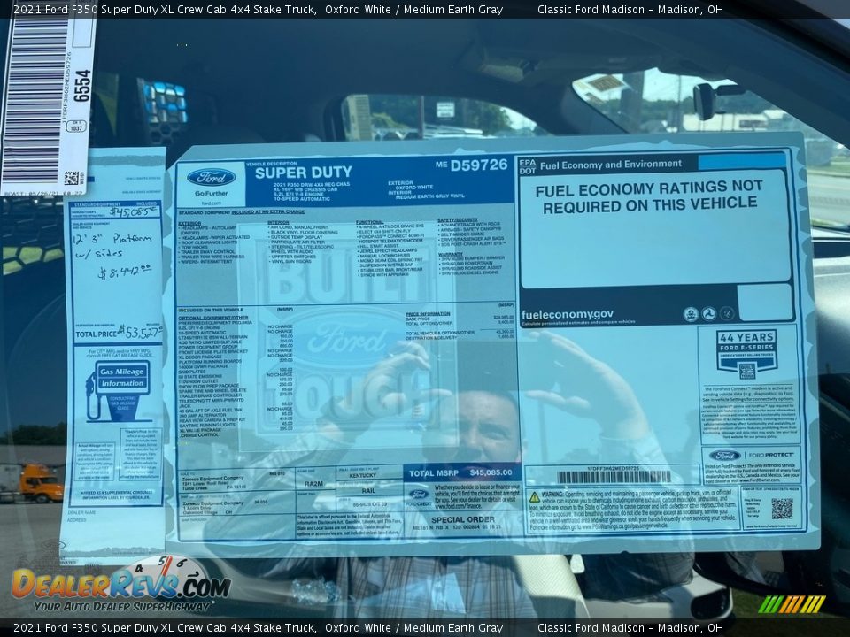Click the small QR code beside the 6554 tag barcode

coord(71,178)
